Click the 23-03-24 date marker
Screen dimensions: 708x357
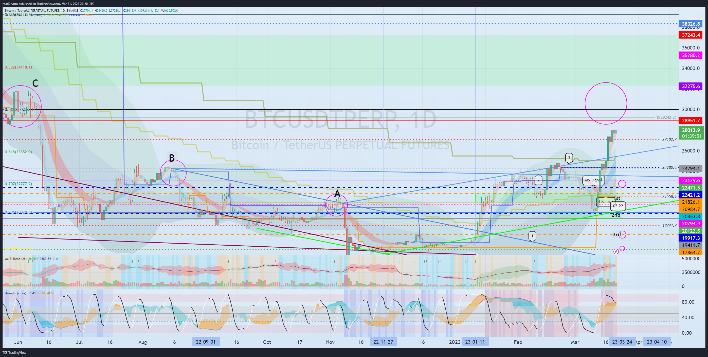tap(622, 342)
